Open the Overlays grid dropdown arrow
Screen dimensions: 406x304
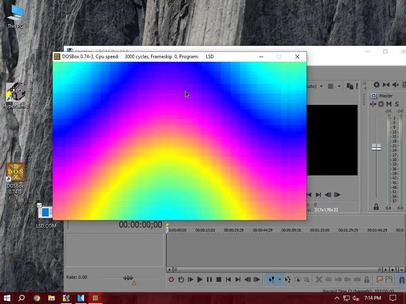click(x=339, y=86)
